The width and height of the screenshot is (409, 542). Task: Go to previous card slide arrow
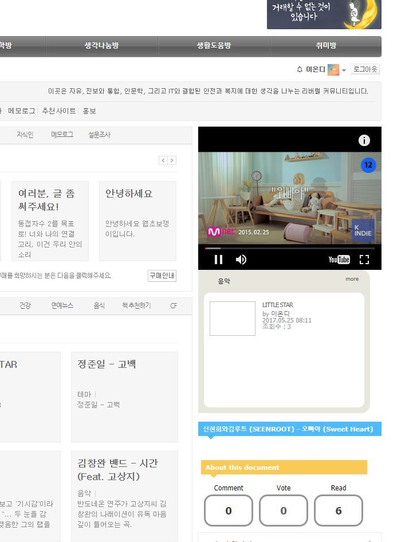click(163, 160)
